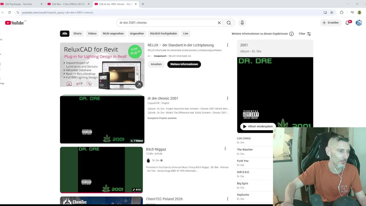Image resolution: width=366 pixels, height=206 pixels.
Task: Switch to the Psychopax YouTube browser tab
Action: (22, 4)
